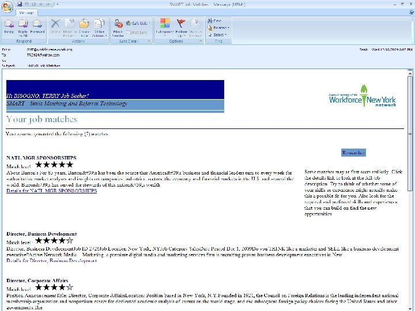Open Details for NATL MGR SPONSORSHIPS link

[52, 191]
